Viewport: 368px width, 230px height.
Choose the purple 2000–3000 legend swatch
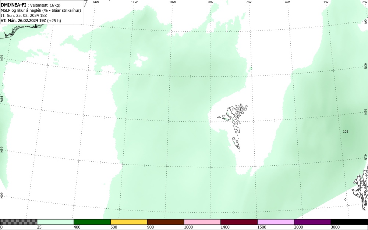(x=312, y=222)
